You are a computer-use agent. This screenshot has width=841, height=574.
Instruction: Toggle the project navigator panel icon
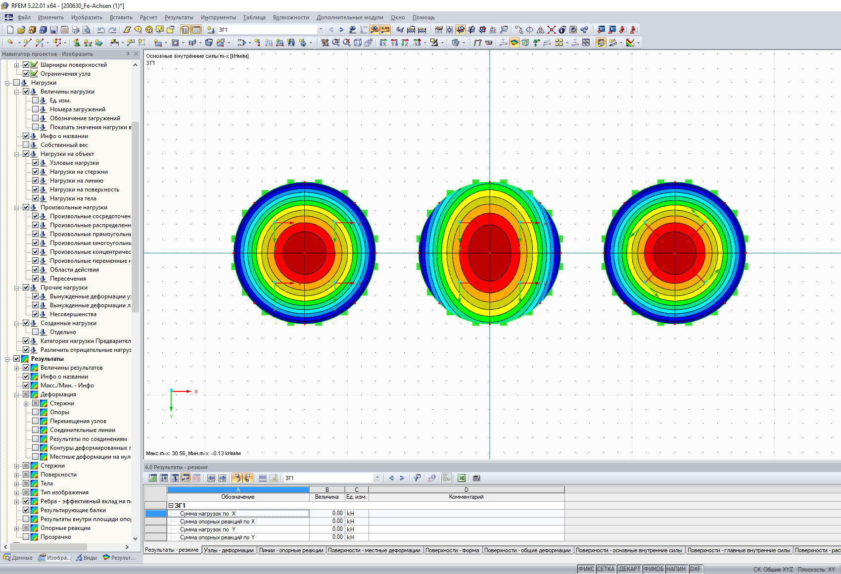(x=186, y=30)
